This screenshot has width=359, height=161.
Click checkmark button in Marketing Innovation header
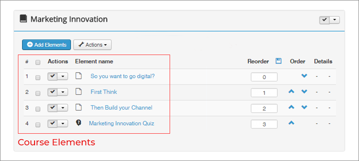tap(324, 20)
